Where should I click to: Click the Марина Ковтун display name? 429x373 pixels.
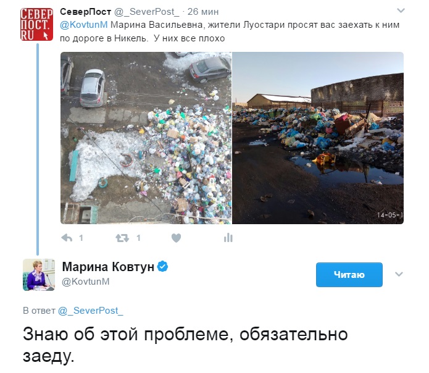[108, 267]
